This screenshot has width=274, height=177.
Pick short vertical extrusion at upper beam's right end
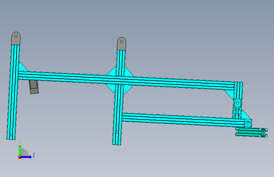point(238,91)
